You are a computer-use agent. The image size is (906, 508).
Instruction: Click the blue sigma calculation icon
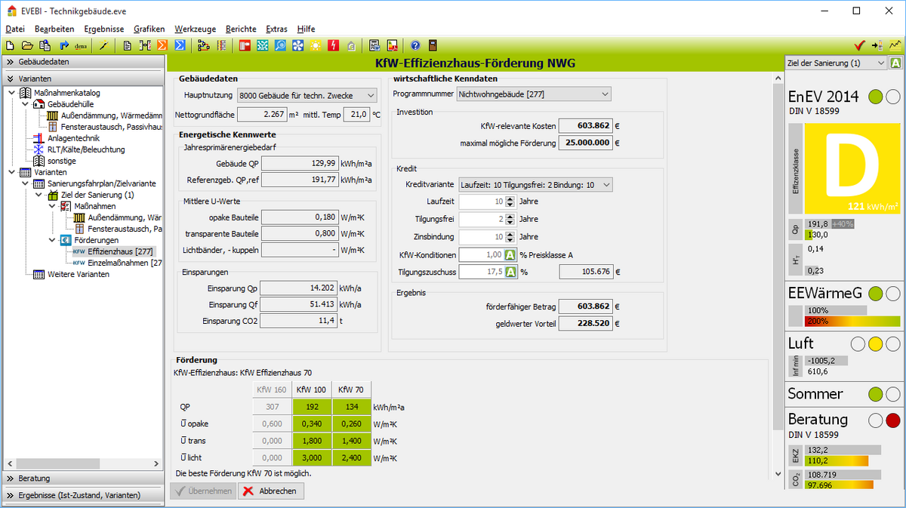(x=180, y=45)
